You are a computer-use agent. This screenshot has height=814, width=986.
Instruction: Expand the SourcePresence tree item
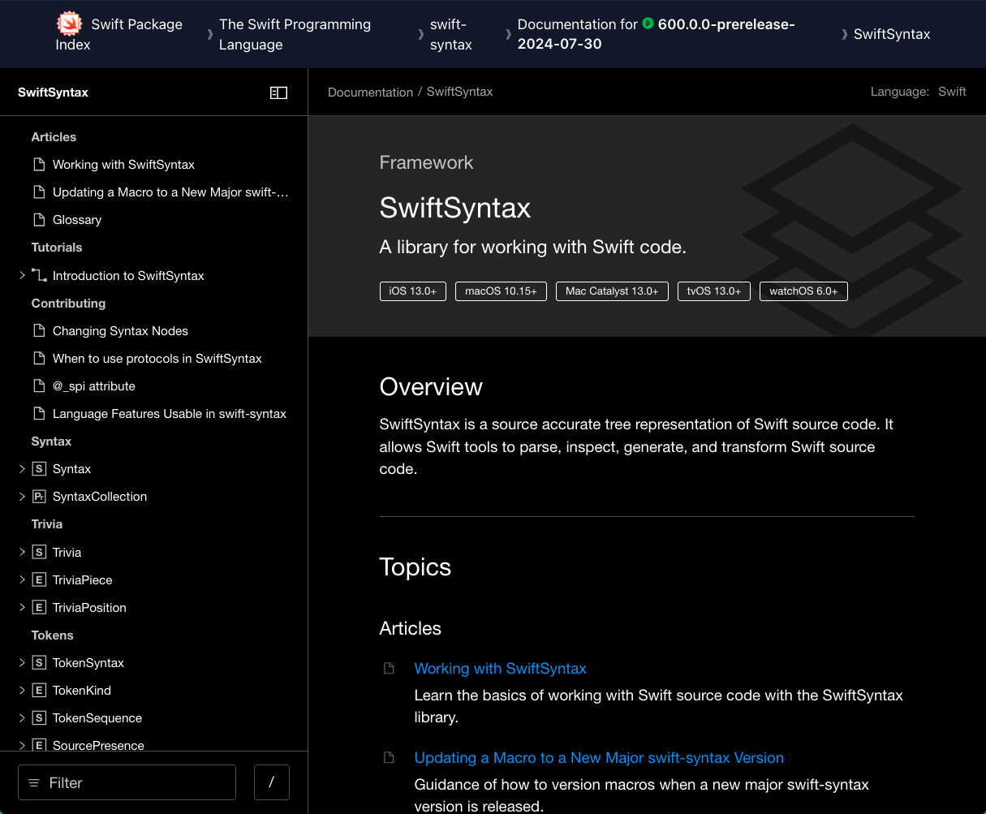[x=22, y=745]
